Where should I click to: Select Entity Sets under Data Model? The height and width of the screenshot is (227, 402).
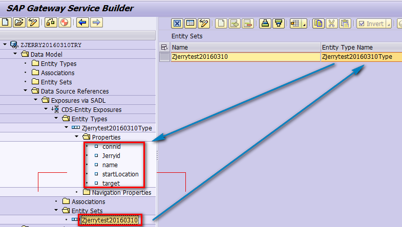56,82
